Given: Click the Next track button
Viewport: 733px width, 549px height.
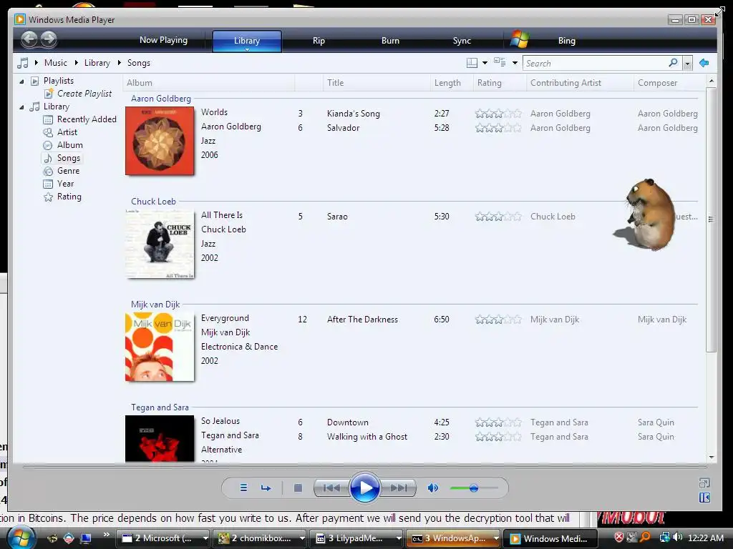Looking at the screenshot, I should tap(399, 488).
